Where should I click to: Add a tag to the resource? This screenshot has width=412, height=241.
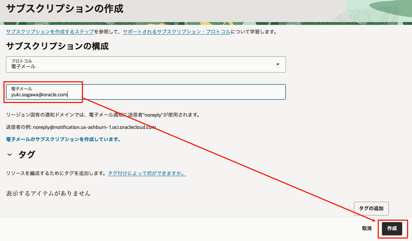(372, 208)
